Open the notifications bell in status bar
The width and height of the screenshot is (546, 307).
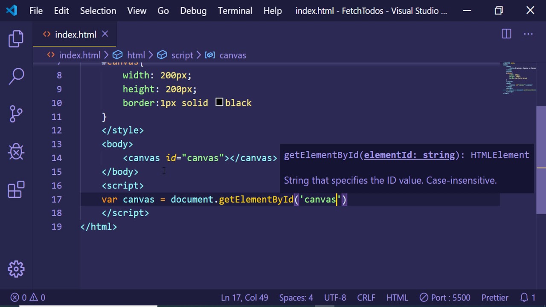(x=528, y=298)
